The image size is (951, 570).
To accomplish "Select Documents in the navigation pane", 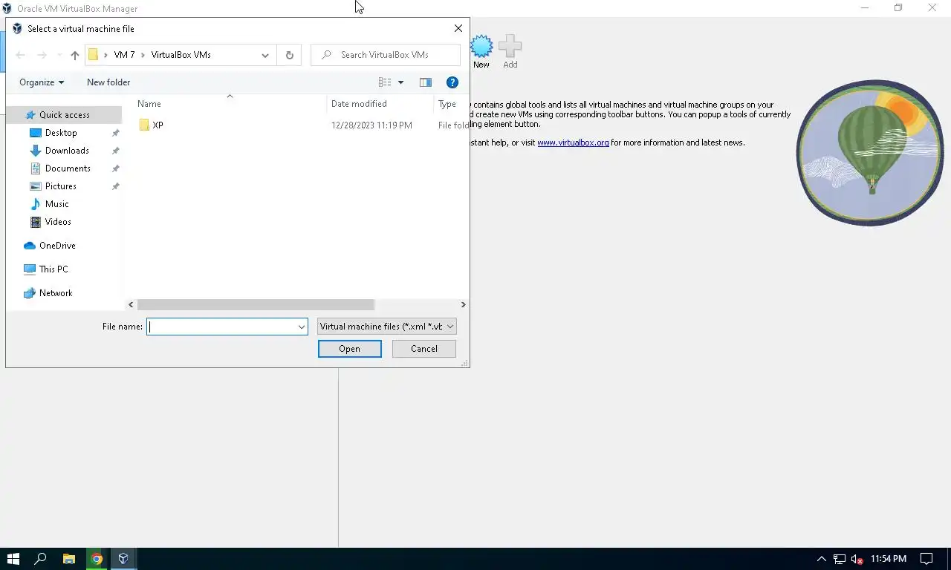I will 68,168.
